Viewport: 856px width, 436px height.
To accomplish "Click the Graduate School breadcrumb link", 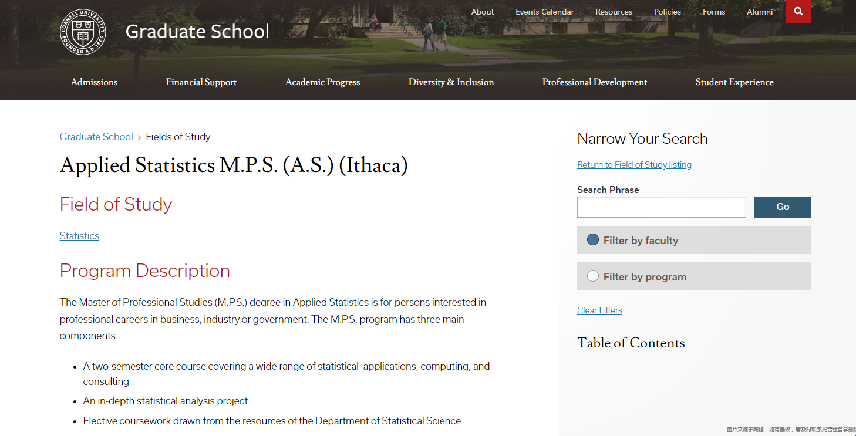I will tap(96, 137).
